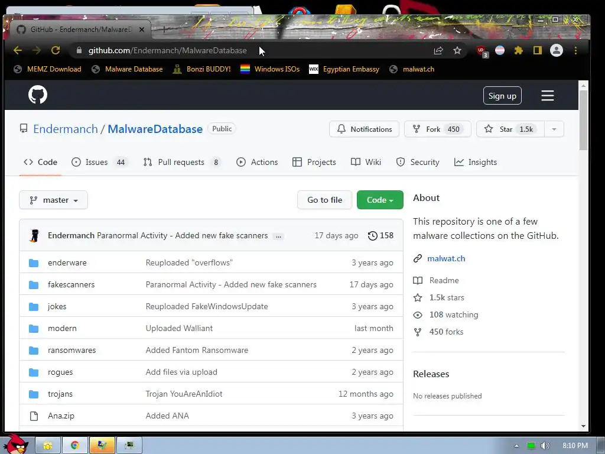Viewport: 605px width, 454px height.
Task: Open the Wiki tab
Action: click(366, 162)
